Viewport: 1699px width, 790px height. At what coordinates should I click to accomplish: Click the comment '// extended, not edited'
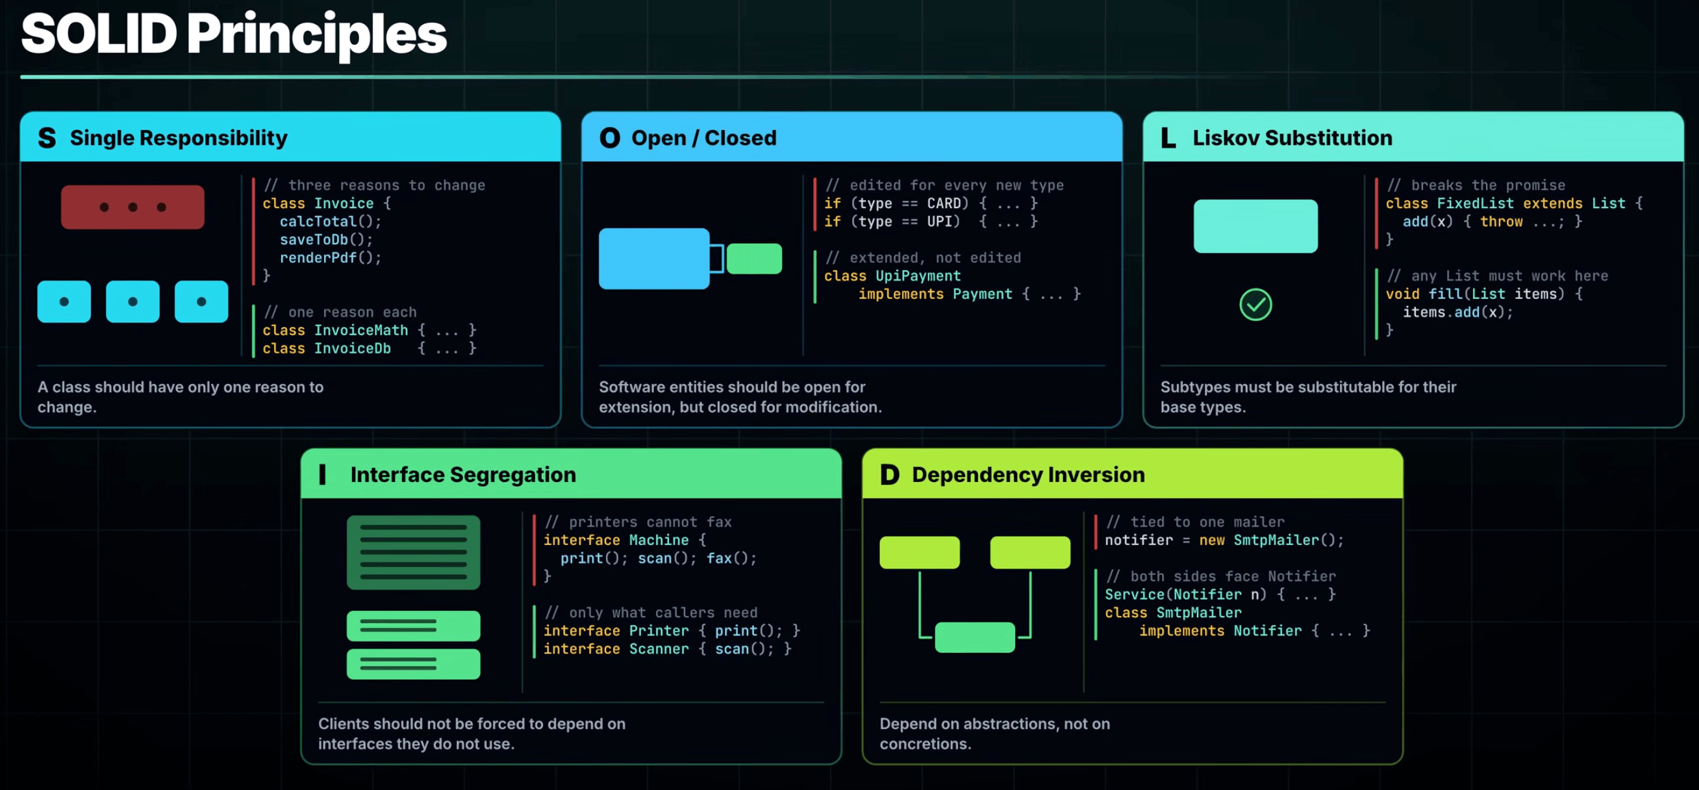tap(923, 258)
